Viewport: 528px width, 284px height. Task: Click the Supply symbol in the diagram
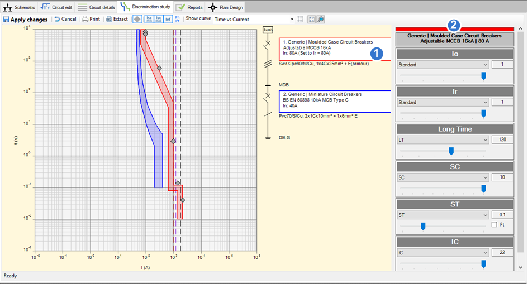(x=268, y=30)
